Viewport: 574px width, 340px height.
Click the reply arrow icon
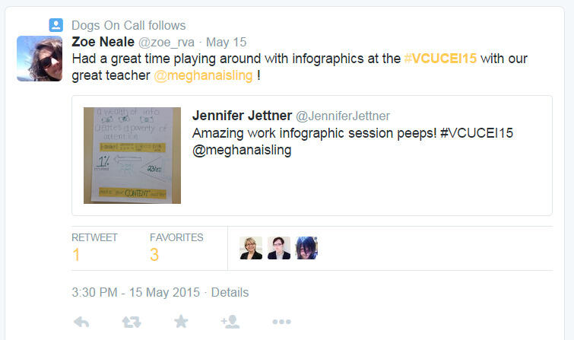(81, 322)
